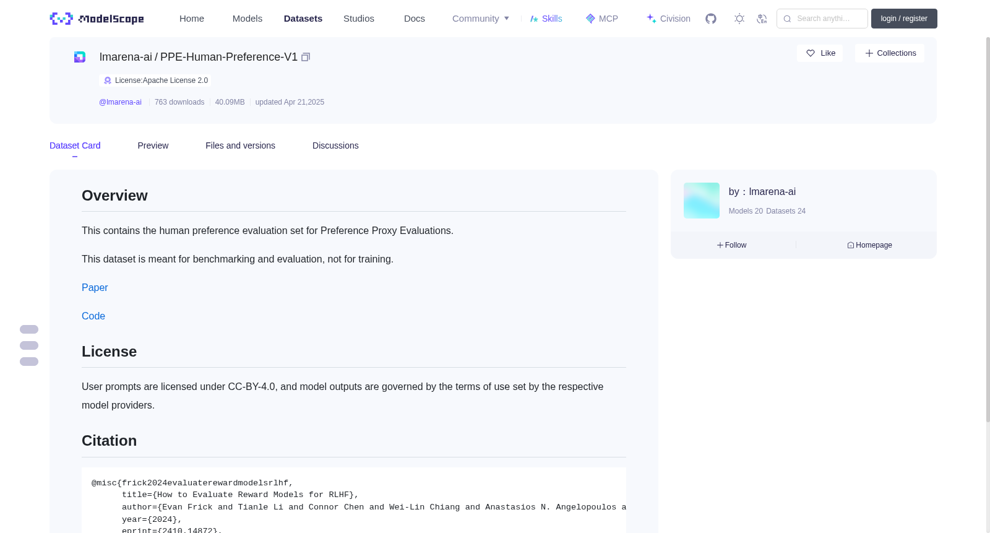Switch to the Preview tab
The width and height of the screenshot is (990, 533).
(x=153, y=145)
